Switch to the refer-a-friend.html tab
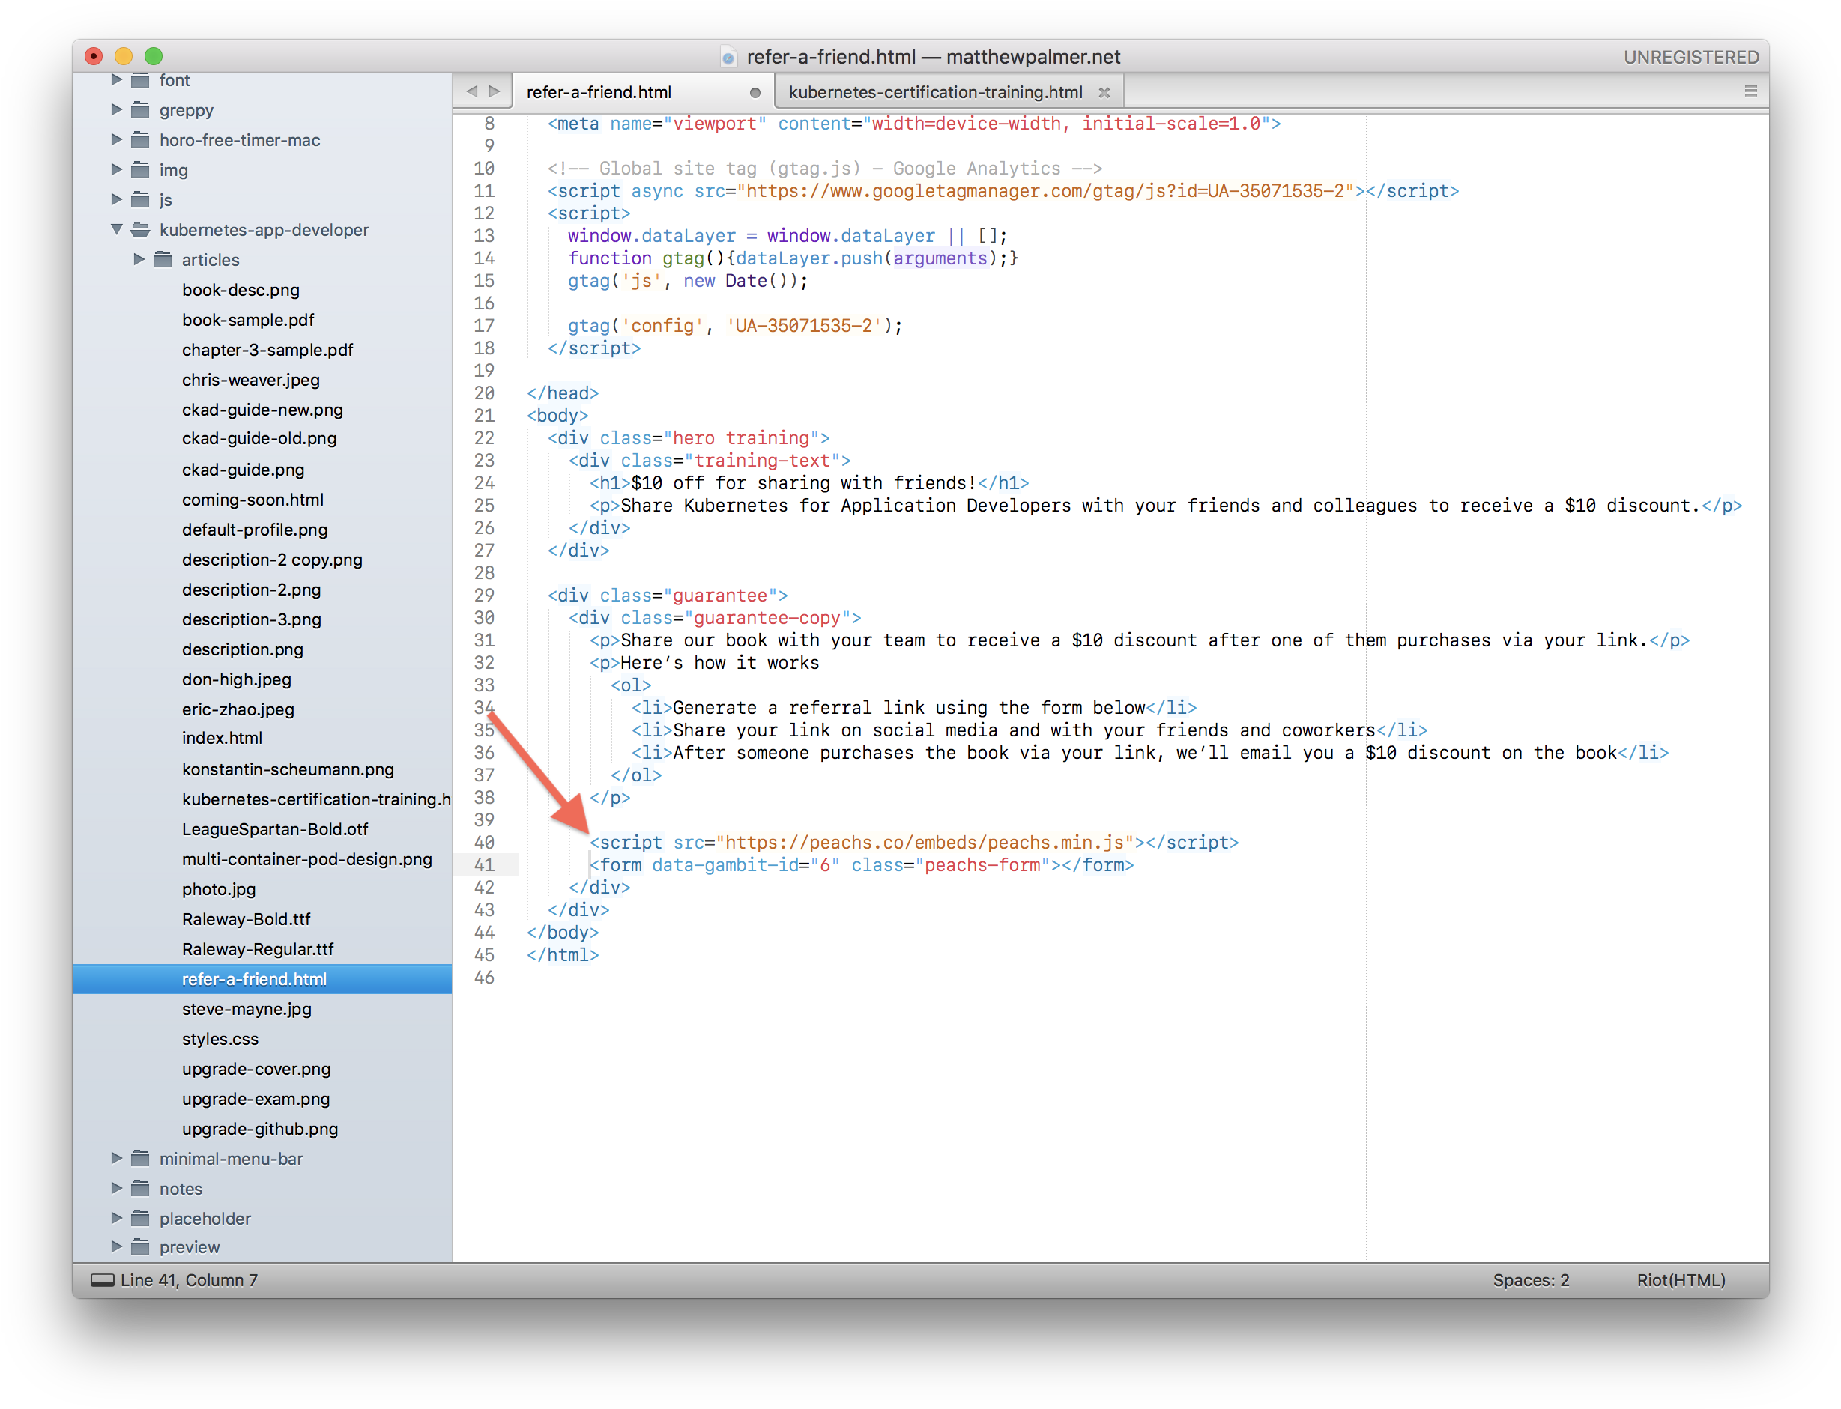The height and width of the screenshot is (1409, 1841). 641,92
